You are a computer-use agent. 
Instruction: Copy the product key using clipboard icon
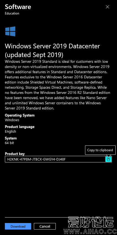108,159
